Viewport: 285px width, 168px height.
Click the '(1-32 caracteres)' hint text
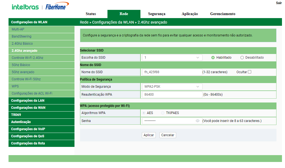pyautogui.click(x=215, y=72)
